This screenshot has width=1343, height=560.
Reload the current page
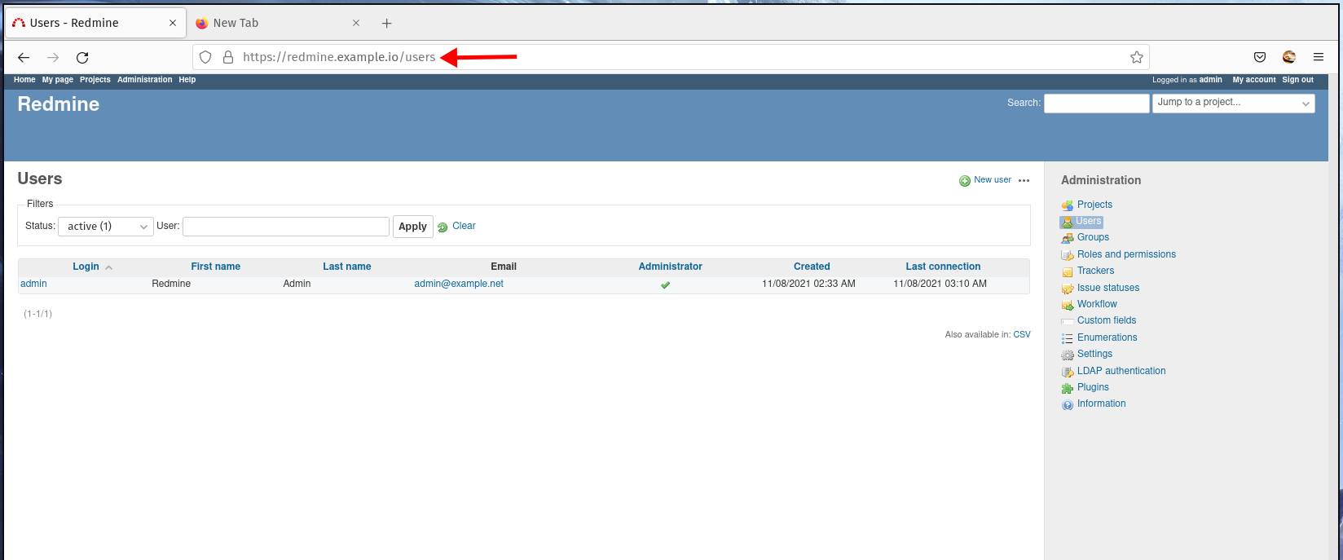coord(82,57)
